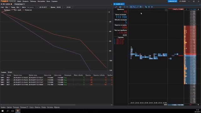Viewport: 201px width, 113px height.
Task: Sort by the Время откр. column header
Action: pyautogui.click(x=18, y=75)
